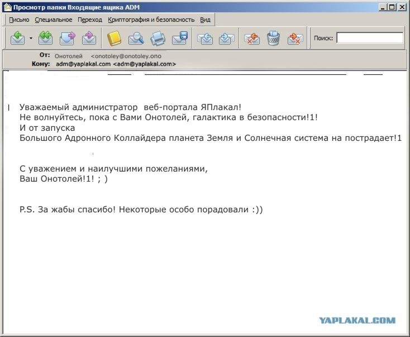This screenshot has height=337, width=410.
Task: Click the window title bar mail icon
Action: click(8, 7)
